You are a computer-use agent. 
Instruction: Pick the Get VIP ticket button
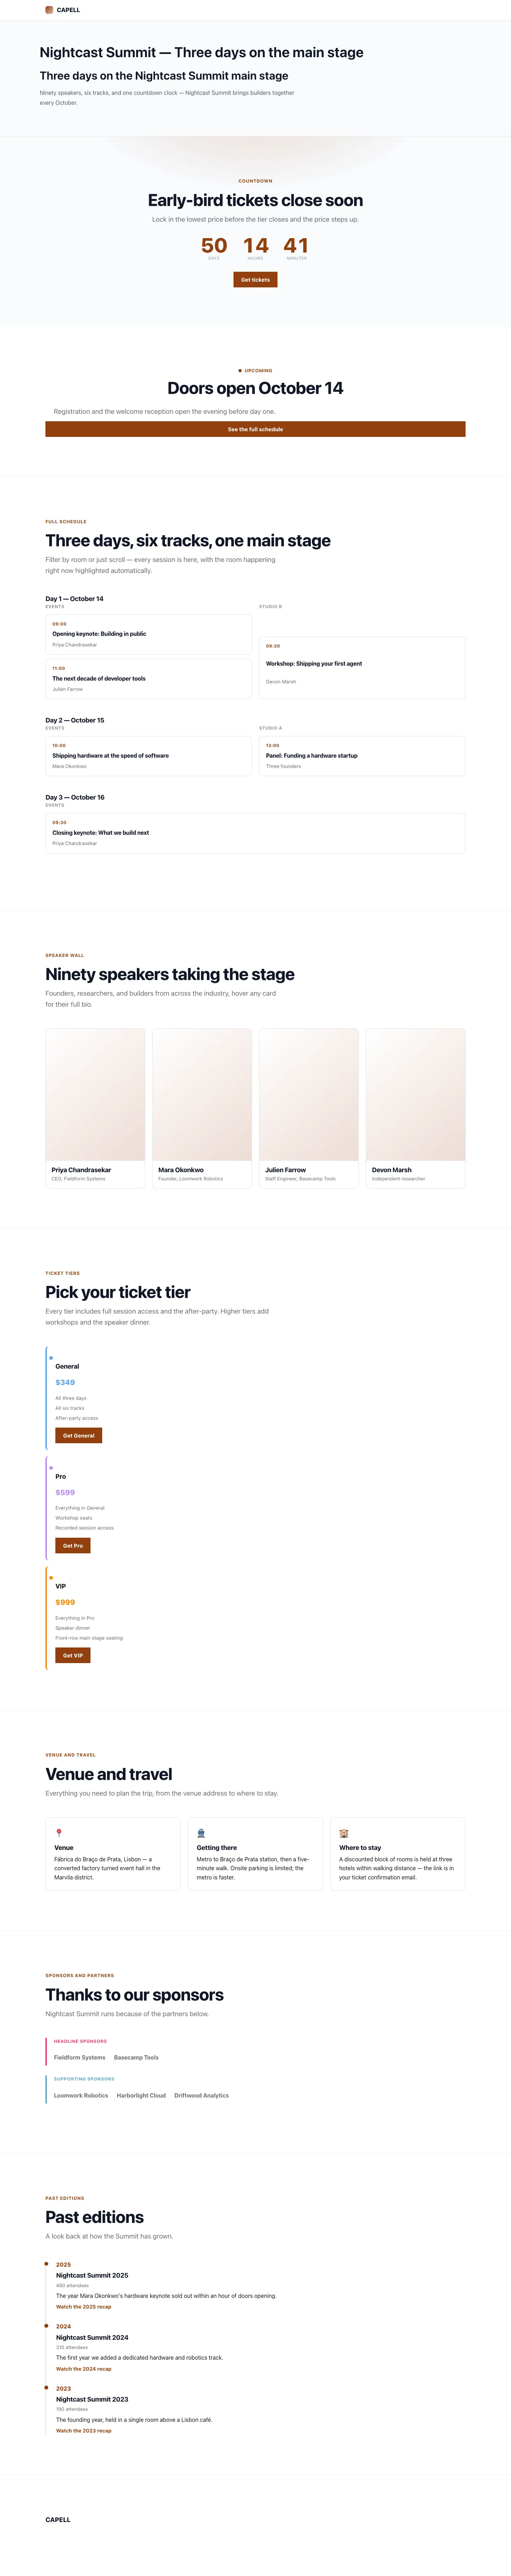[73, 1655]
